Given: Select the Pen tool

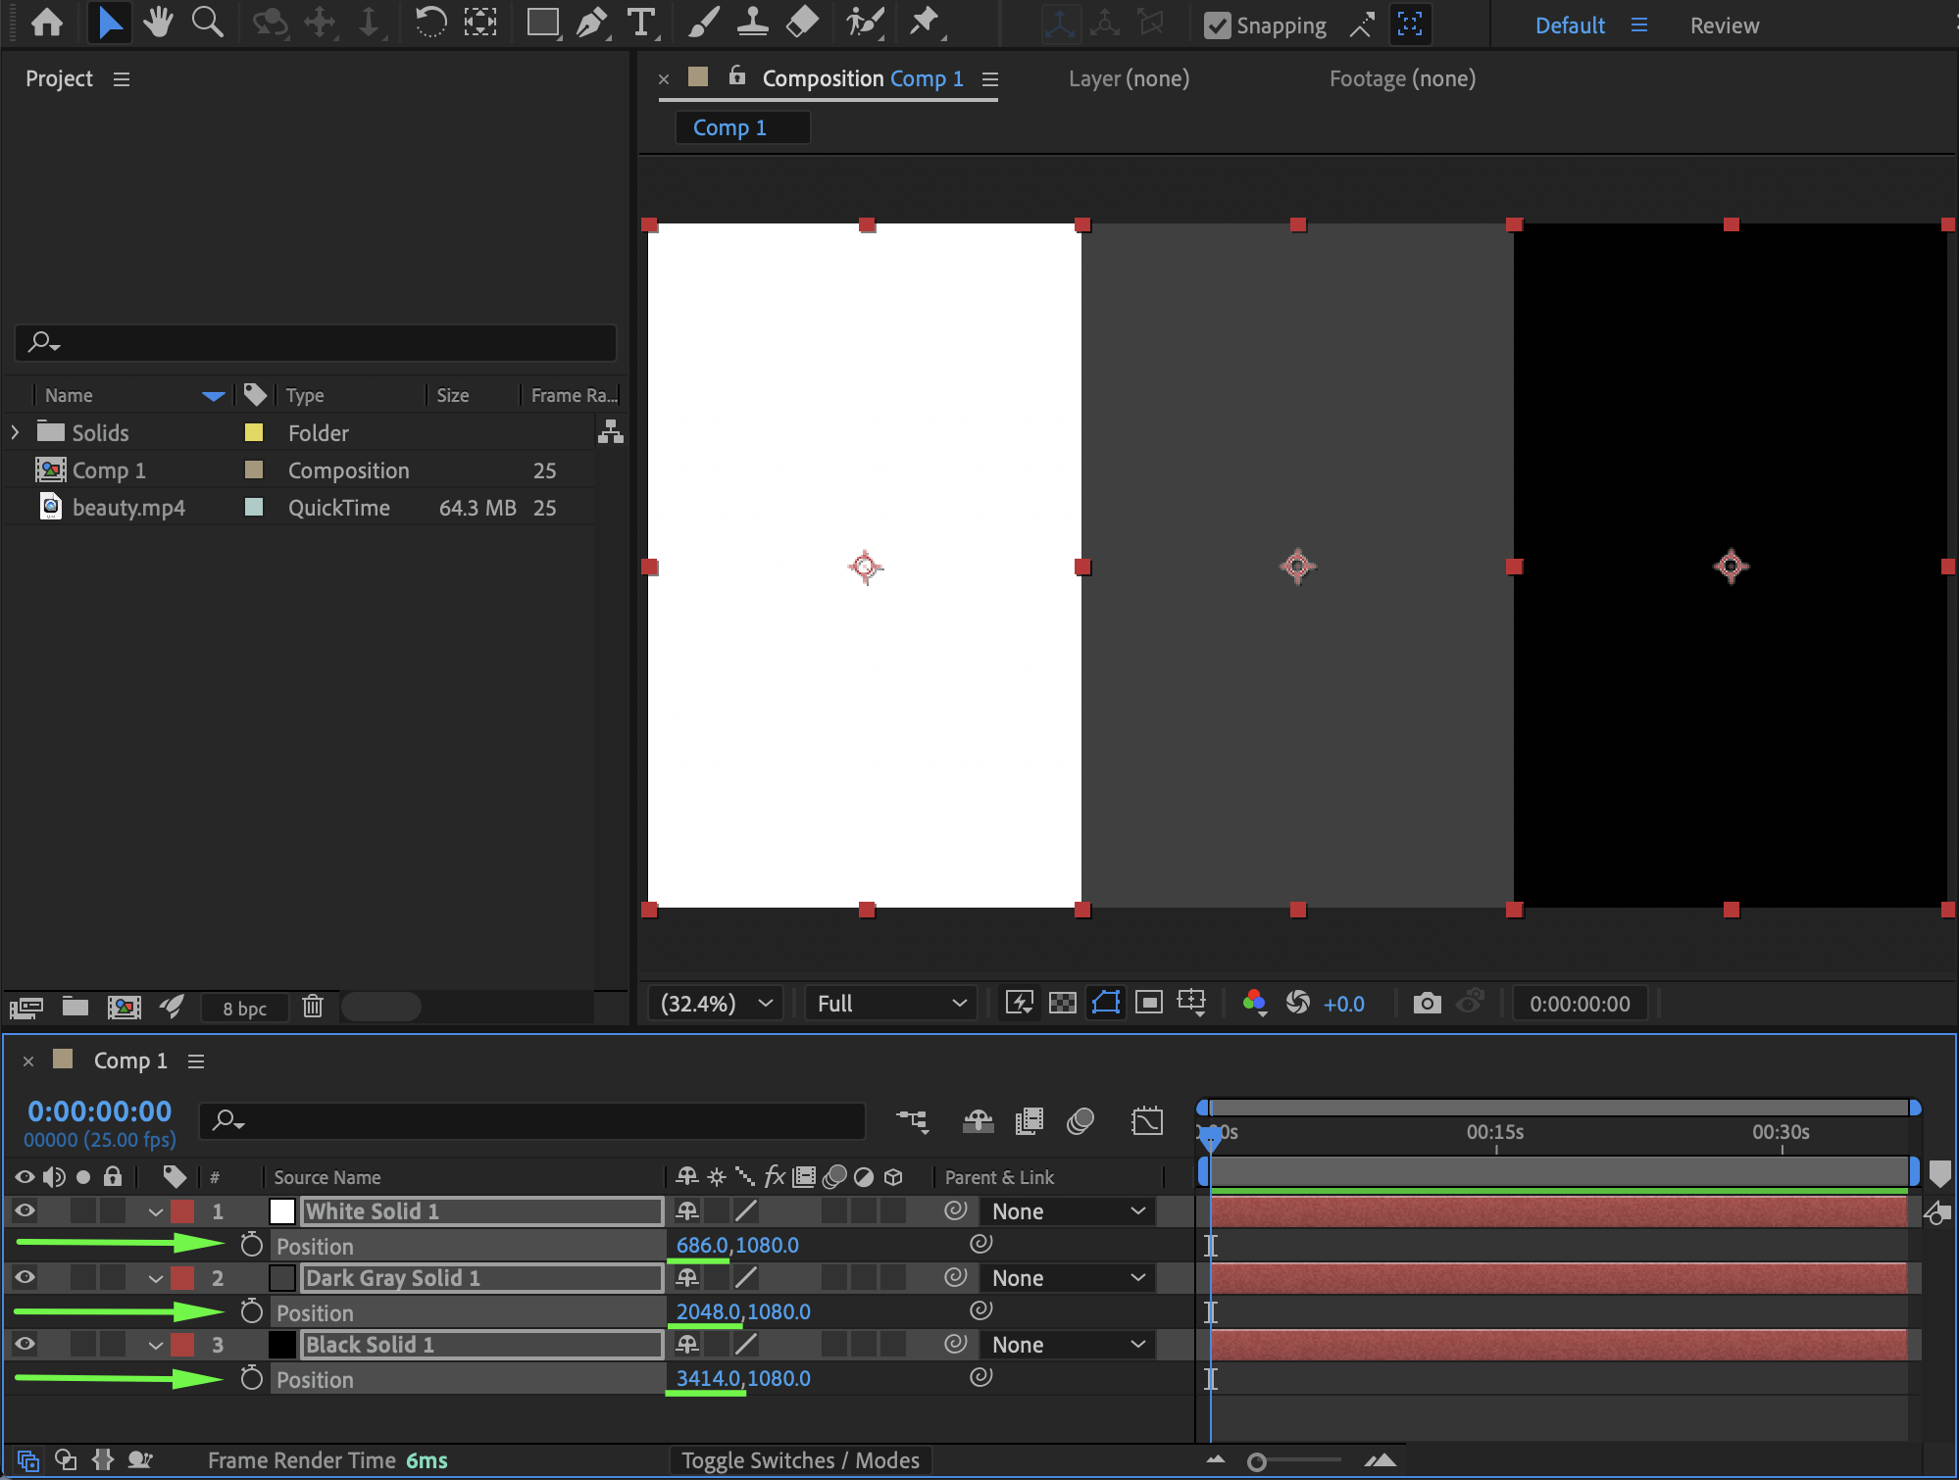Looking at the screenshot, I should (591, 23).
